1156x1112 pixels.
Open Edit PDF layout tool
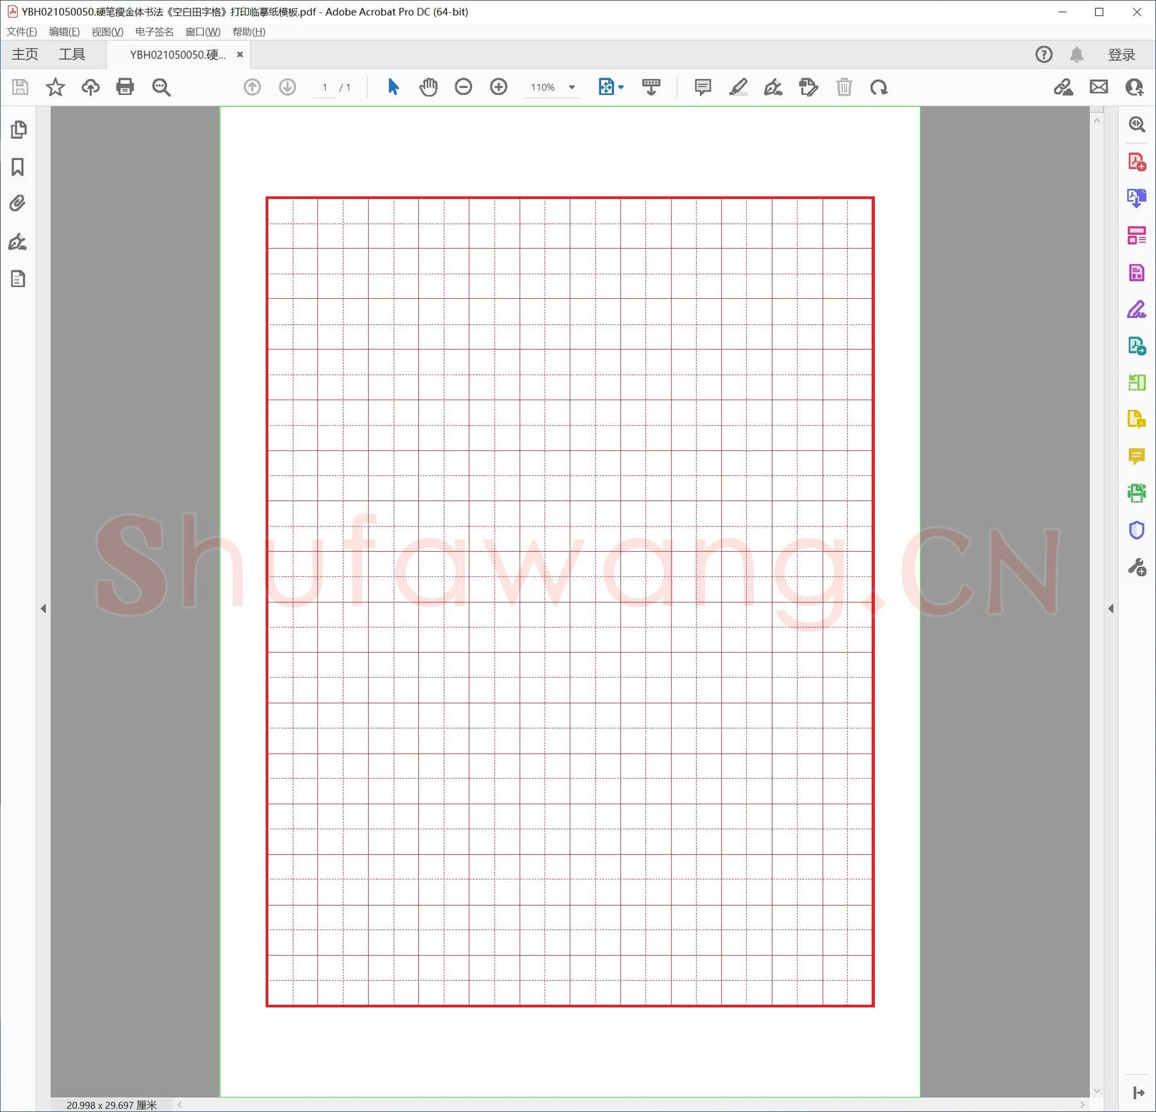coord(1137,235)
